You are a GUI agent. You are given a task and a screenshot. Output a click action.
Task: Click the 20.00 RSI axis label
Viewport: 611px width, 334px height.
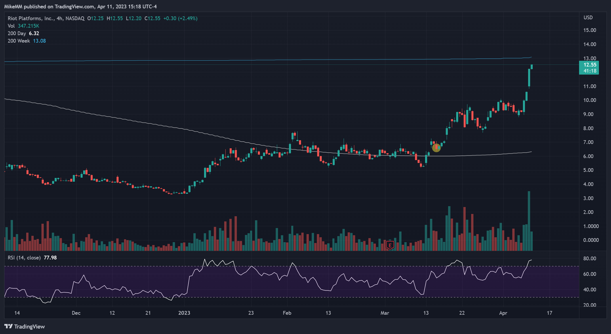(x=589, y=305)
